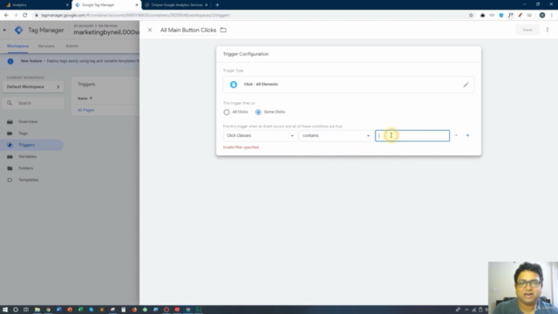This screenshot has width=558, height=314.
Task: Click the Save button
Action: (527, 30)
